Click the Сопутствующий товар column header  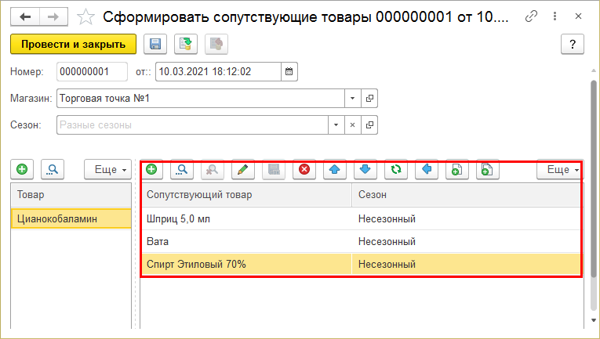[245, 194]
